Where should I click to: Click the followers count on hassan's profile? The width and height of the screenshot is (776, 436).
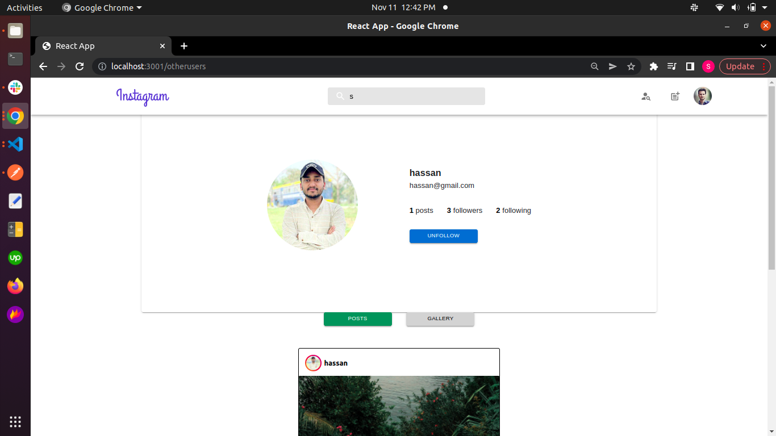click(x=464, y=210)
